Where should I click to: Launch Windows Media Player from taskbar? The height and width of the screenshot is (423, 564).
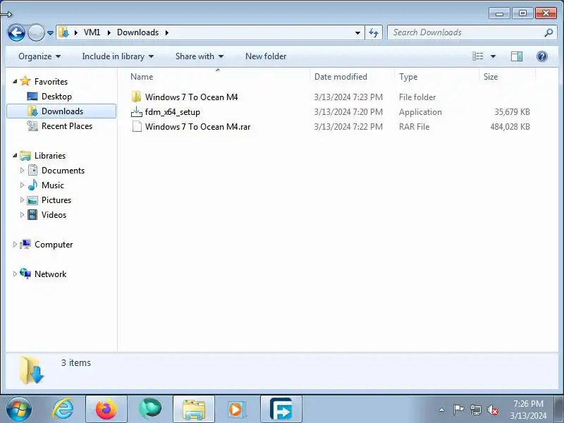coord(237,409)
